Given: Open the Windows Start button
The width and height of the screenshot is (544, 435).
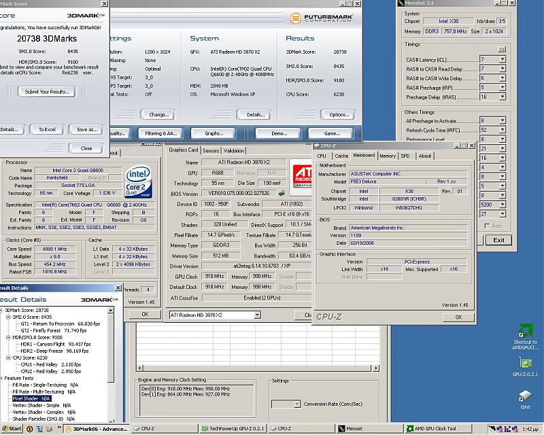Looking at the screenshot, I should pos(12,429).
